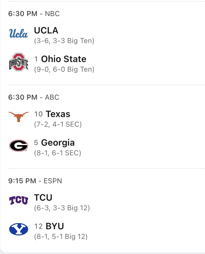Open the Georgia team name link
The height and width of the screenshot is (254, 205).
point(58,143)
